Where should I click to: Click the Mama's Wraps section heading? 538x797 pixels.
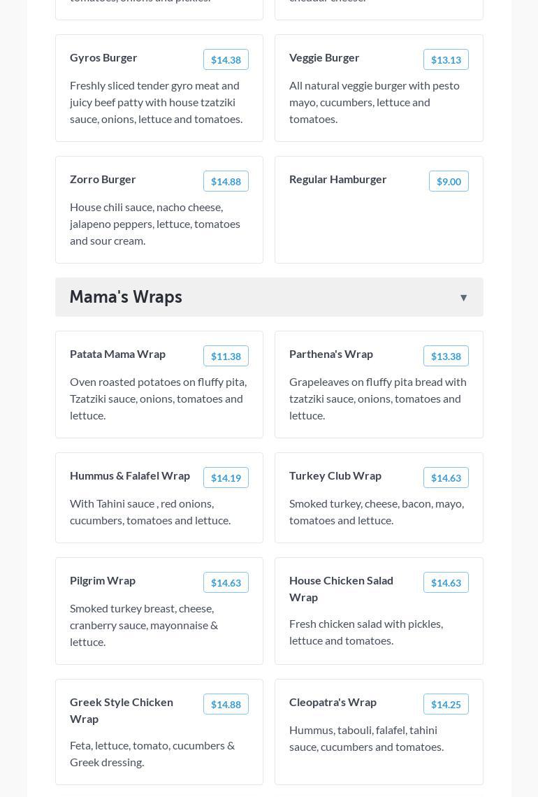(126, 297)
